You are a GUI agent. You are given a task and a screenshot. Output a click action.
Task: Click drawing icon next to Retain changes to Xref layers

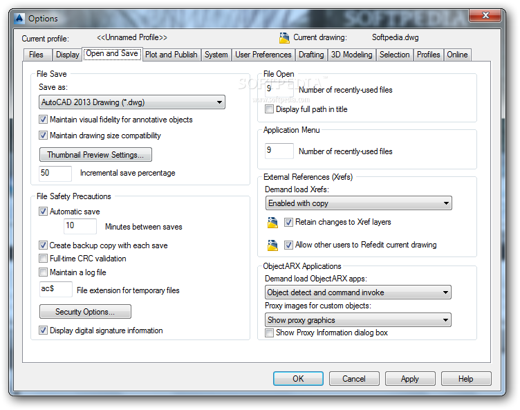pos(272,222)
